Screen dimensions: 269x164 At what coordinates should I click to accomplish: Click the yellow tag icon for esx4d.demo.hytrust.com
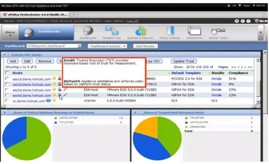(54, 95)
